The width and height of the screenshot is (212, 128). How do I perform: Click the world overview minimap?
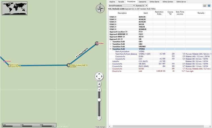12,8
